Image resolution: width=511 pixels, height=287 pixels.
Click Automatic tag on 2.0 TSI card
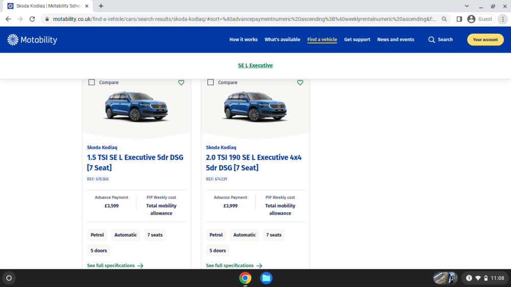244,235
